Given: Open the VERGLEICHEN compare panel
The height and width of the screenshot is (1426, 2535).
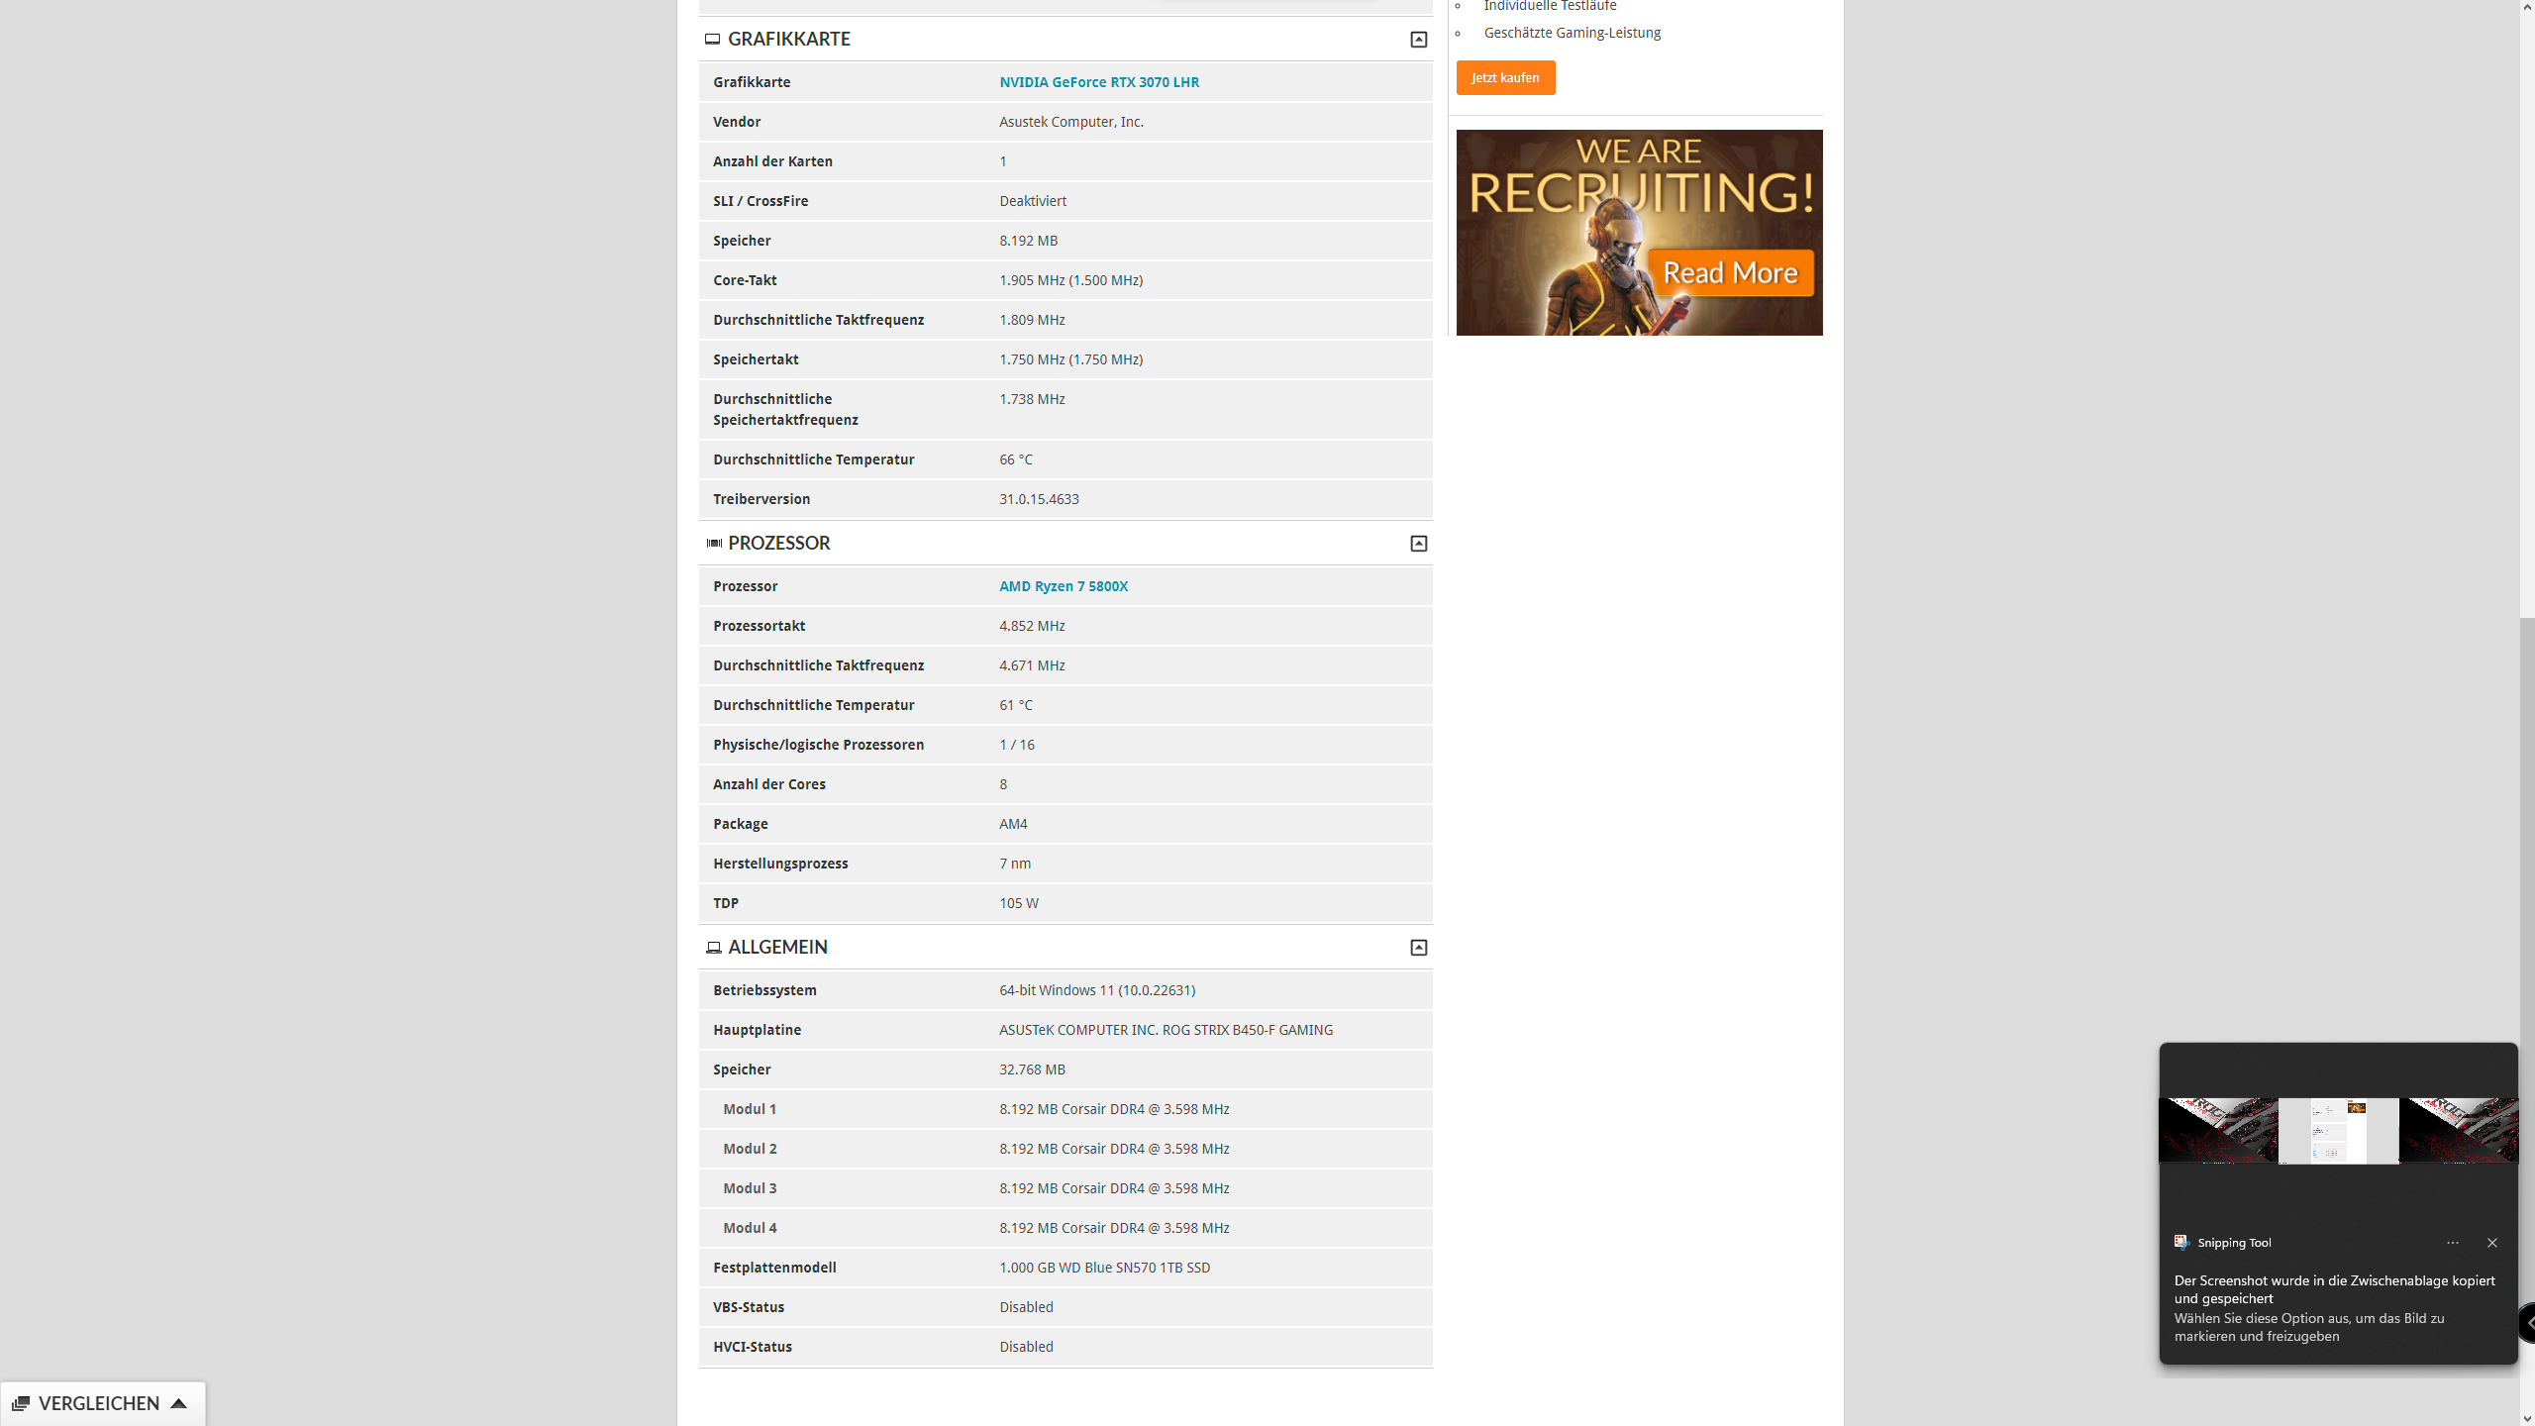Looking at the screenshot, I should tap(99, 1403).
